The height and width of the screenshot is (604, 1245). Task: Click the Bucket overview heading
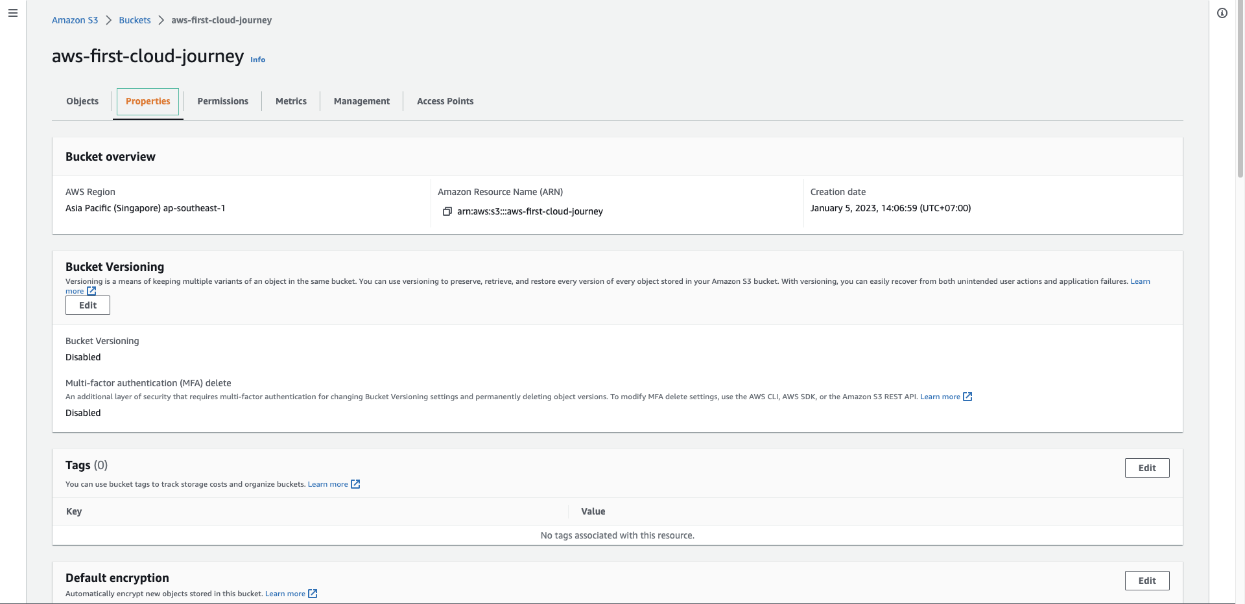110,157
